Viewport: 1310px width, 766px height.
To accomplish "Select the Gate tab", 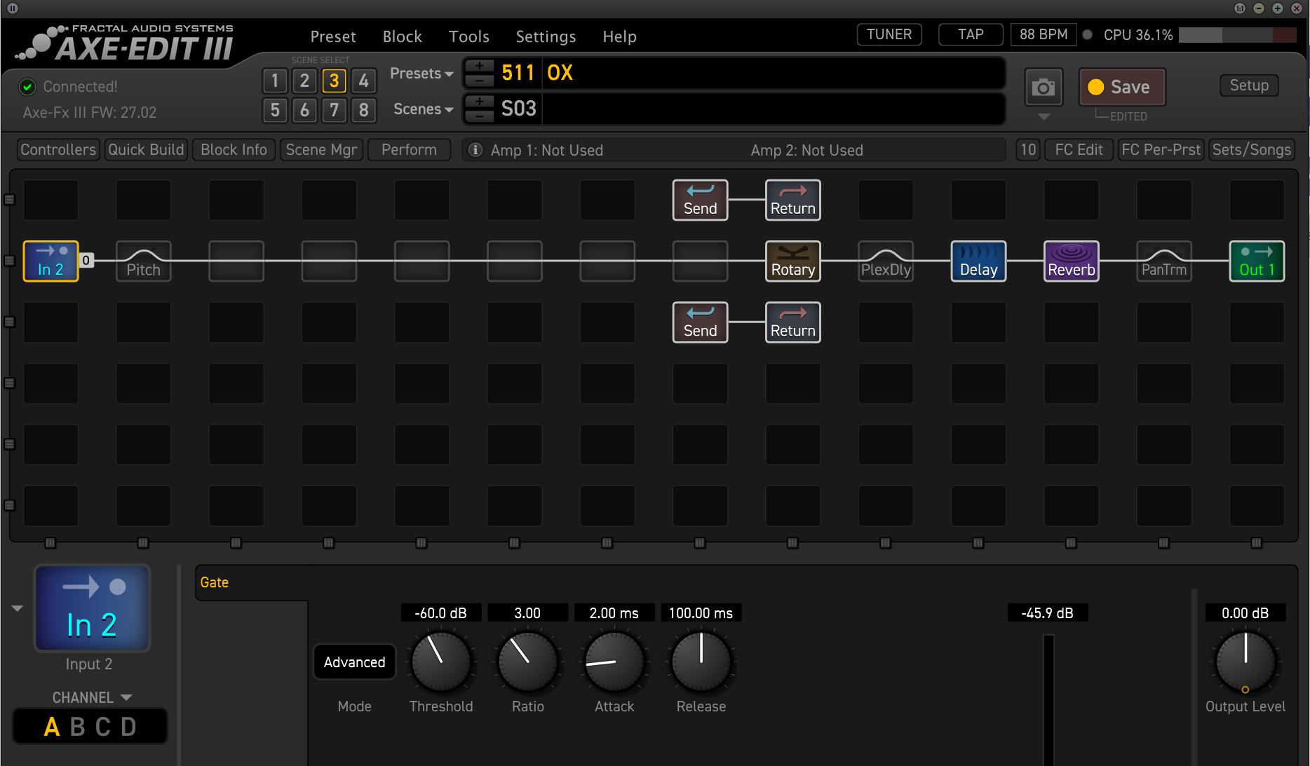I will pos(215,582).
